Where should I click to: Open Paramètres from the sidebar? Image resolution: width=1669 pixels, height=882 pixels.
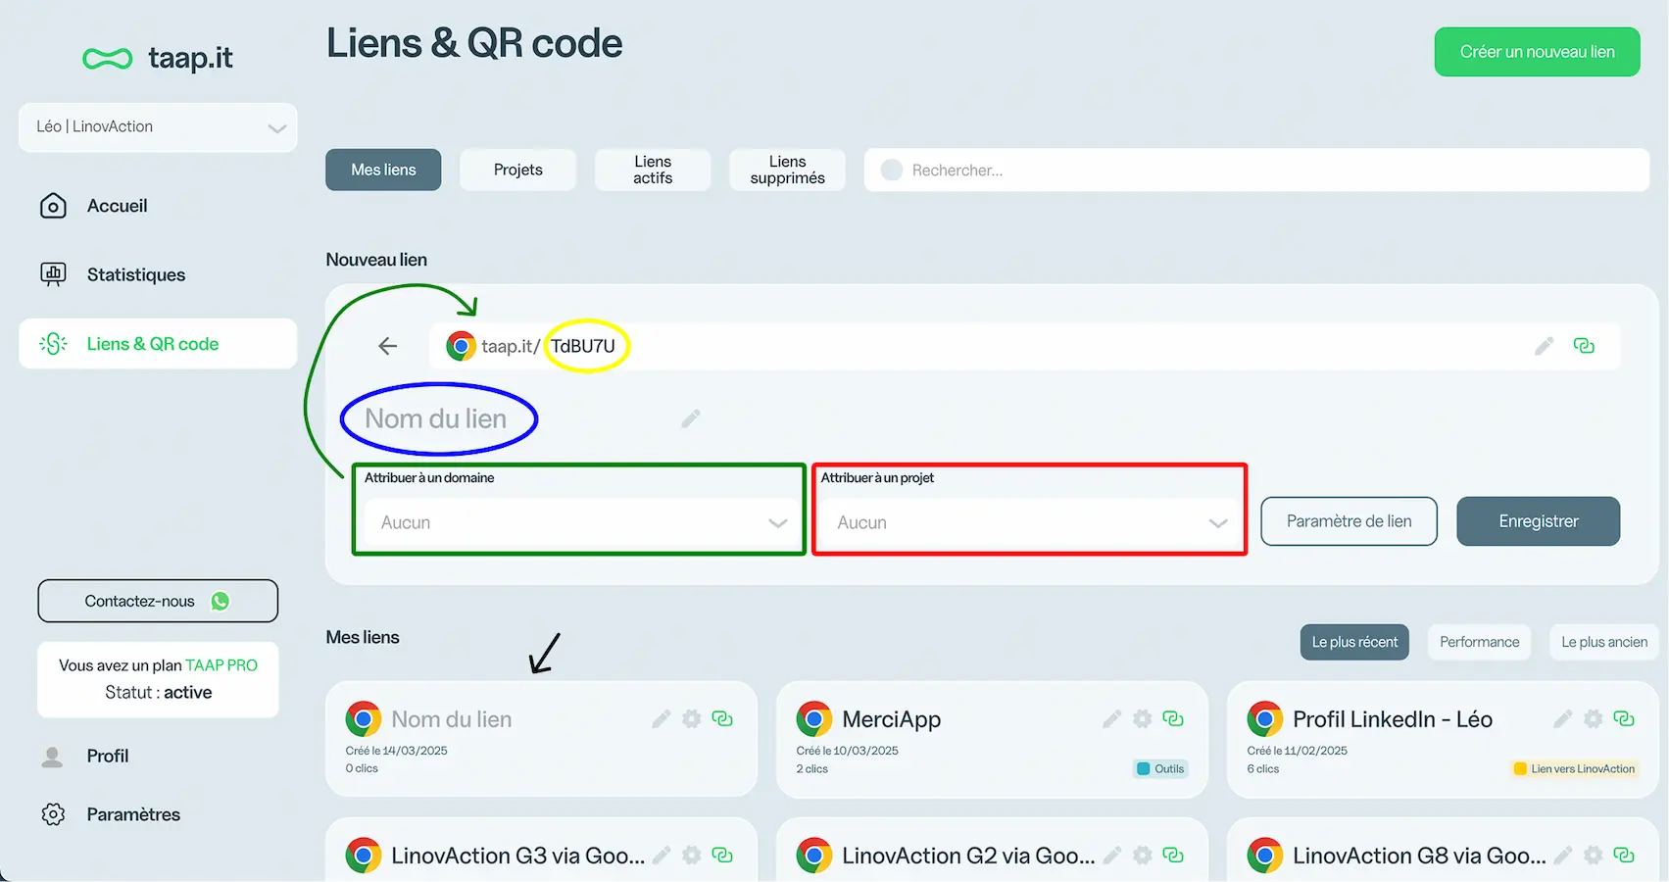(133, 814)
